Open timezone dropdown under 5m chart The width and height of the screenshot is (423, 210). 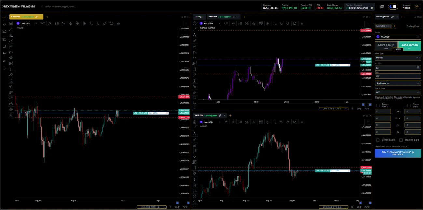334,109
